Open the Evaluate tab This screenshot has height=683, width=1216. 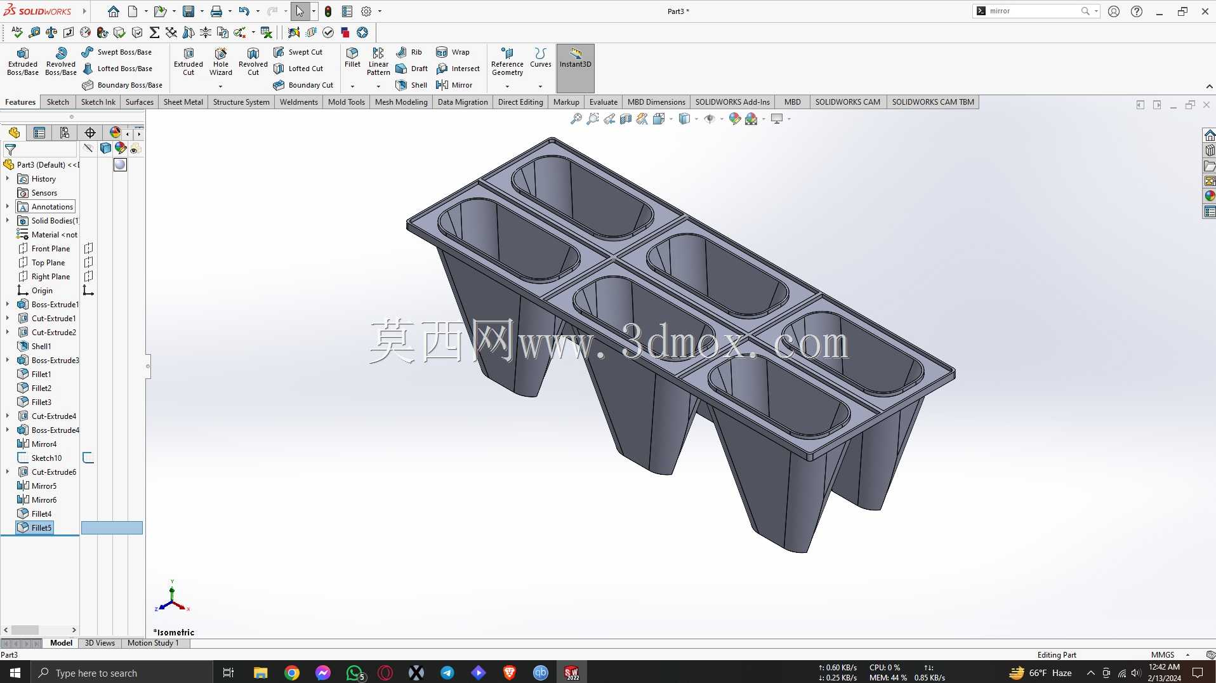coord(604,102)
